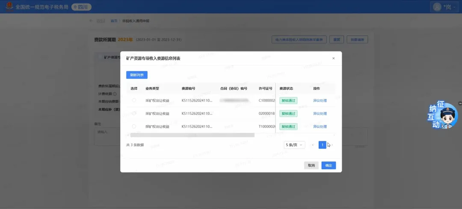Select page 1 in pagination
This screenshot has height=209, width=462.
pyautogui.click(x=323, y=145)
